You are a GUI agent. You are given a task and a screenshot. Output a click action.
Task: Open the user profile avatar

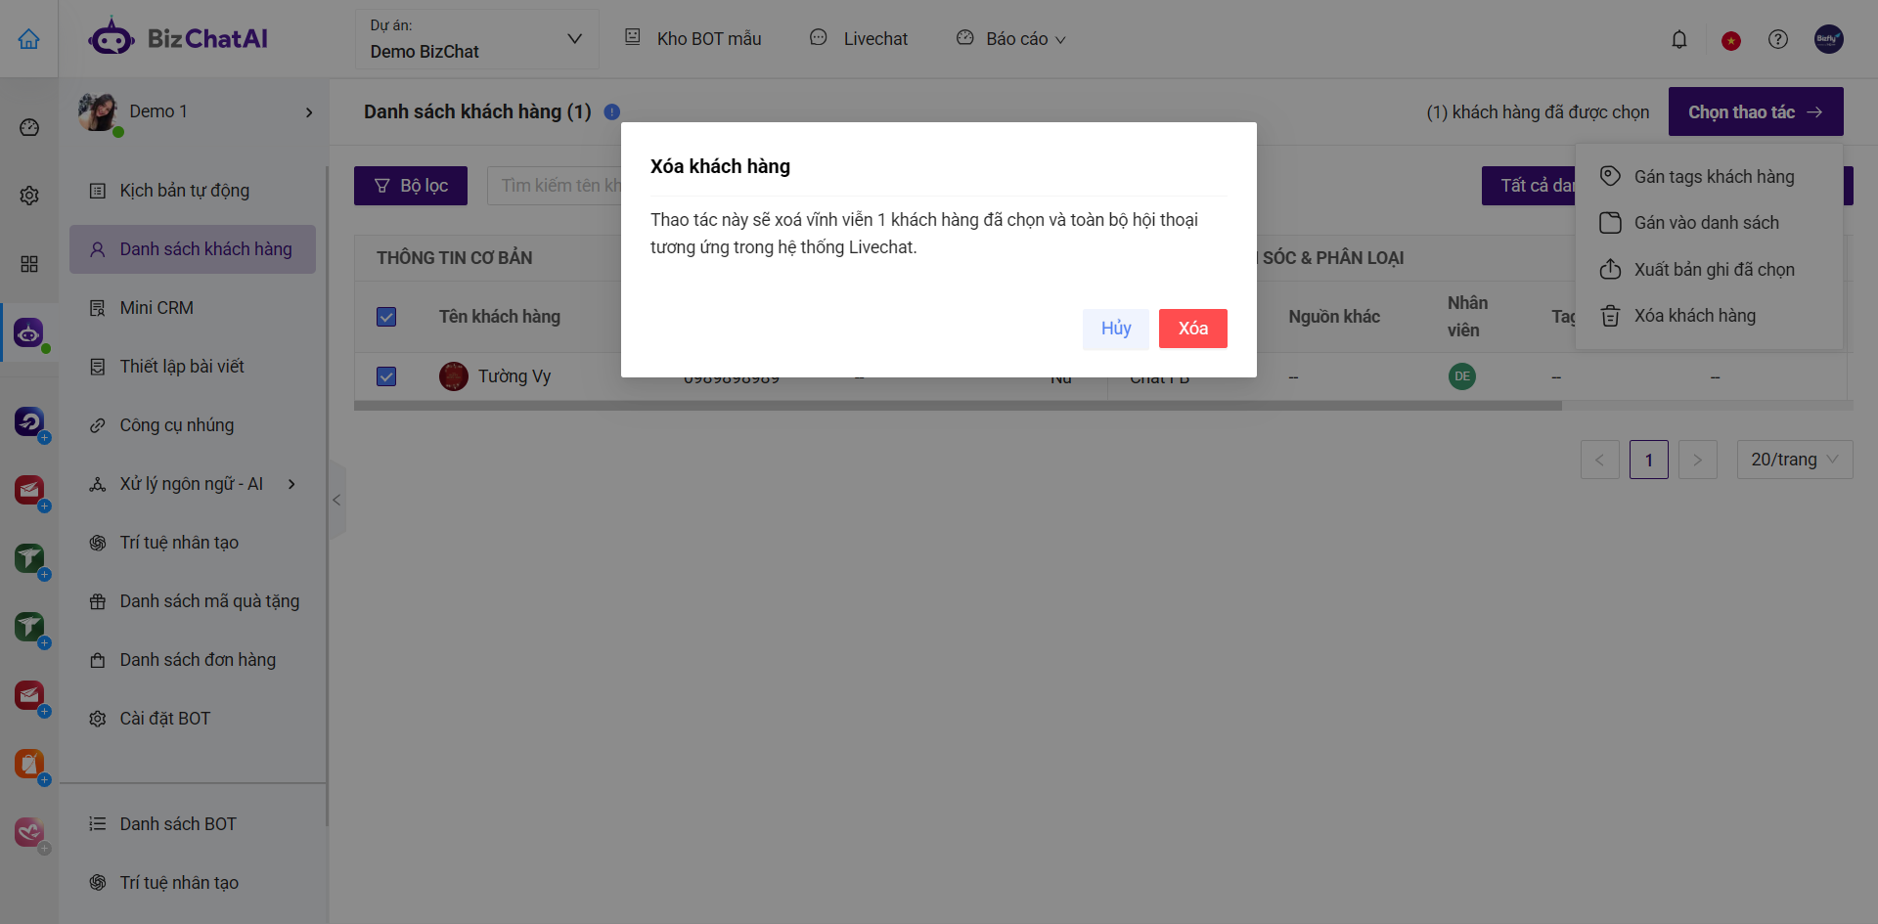1828,39
